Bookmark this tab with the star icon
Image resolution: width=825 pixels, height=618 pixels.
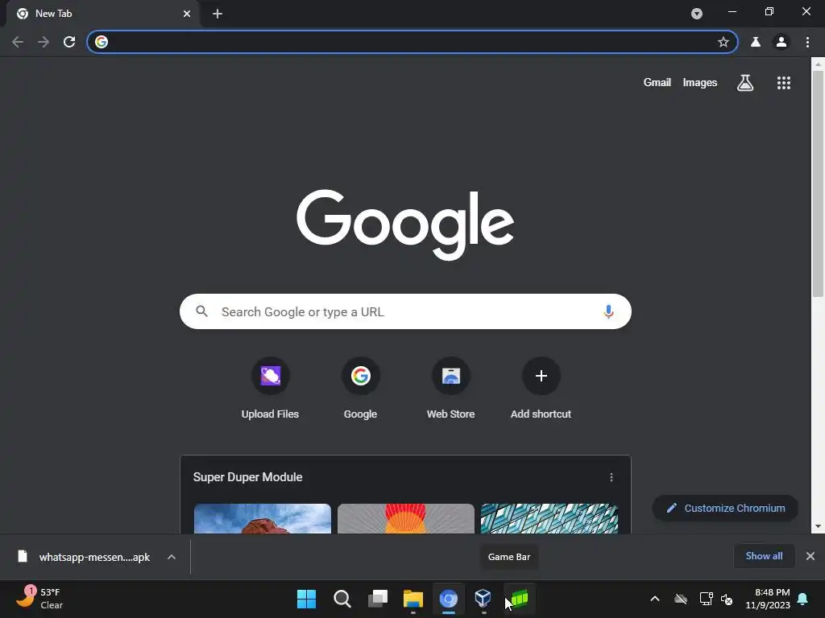723,42
